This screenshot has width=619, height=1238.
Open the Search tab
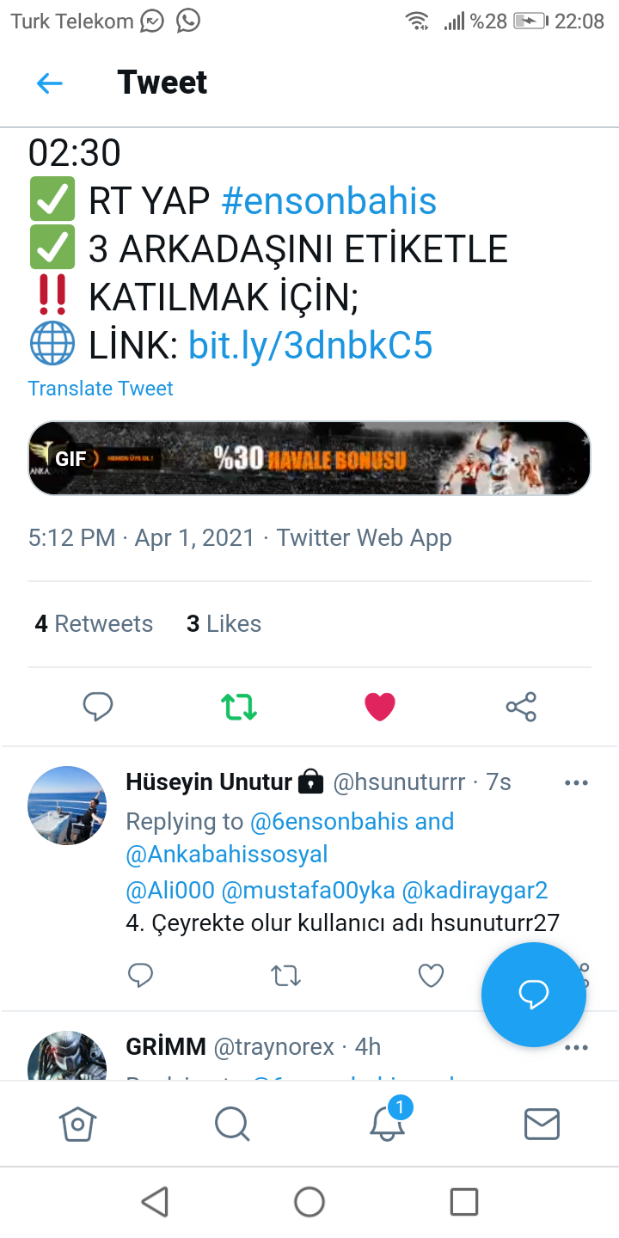[x=232, y=1124]
